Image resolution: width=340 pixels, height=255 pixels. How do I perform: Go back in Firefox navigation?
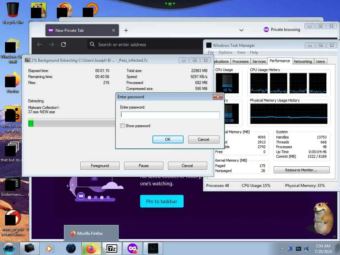coord(40,44)
